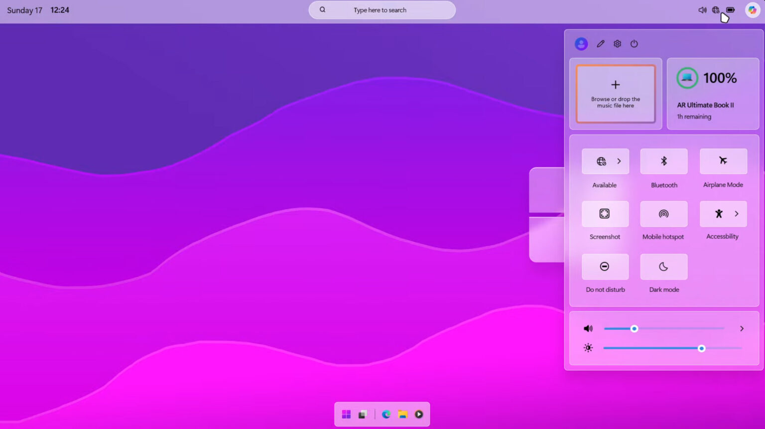Click the pencil edit icon
The width and height of the screenshot is (765, 429).
click(601, 44)
